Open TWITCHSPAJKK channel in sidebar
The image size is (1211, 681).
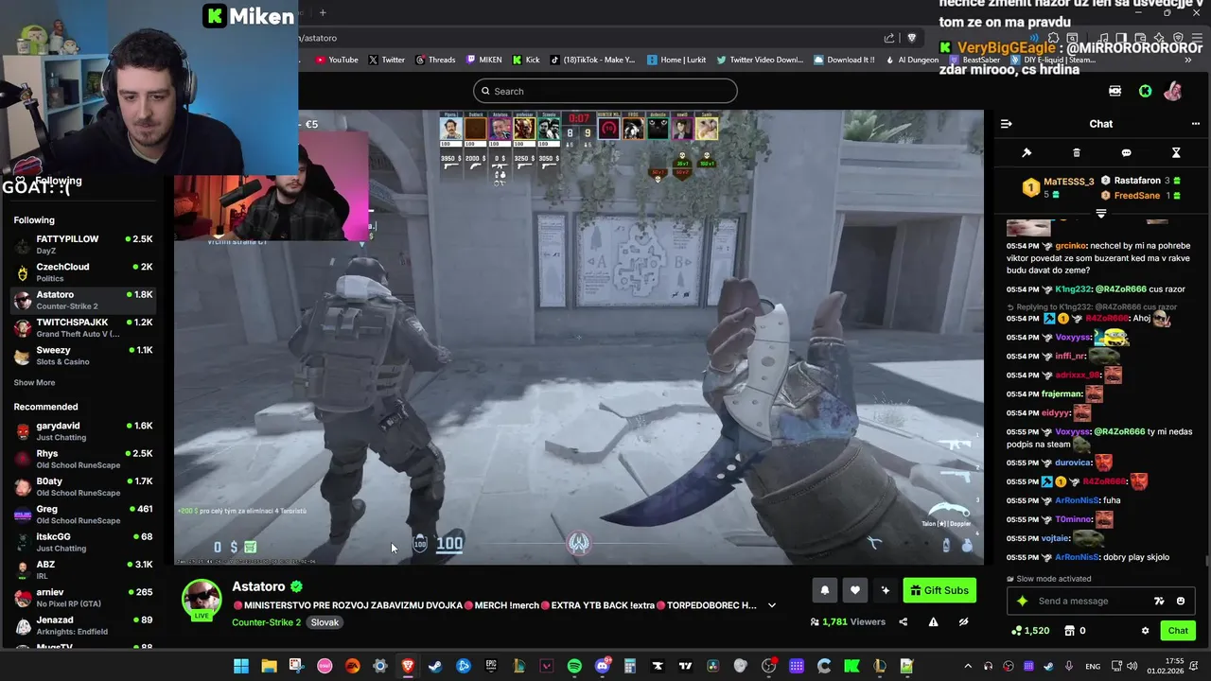tap(83, 327)
